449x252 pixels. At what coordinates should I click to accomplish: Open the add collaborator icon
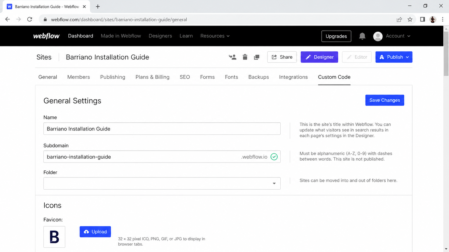[x=233, y=57]
